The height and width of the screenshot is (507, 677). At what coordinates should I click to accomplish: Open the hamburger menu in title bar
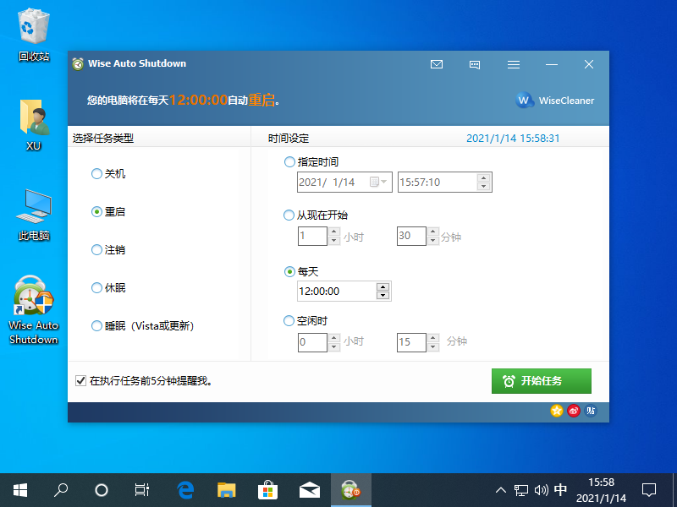pos(514,64)
